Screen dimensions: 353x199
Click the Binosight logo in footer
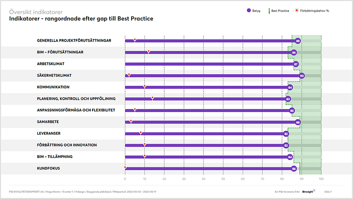(309, 191)
